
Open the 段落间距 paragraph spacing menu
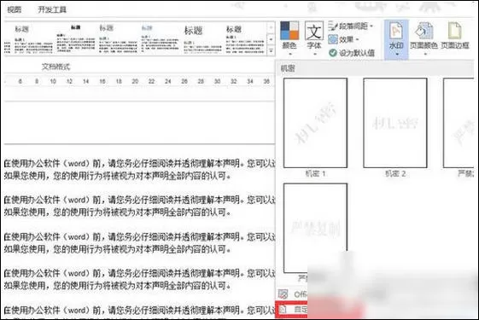[x=351, y=26]
